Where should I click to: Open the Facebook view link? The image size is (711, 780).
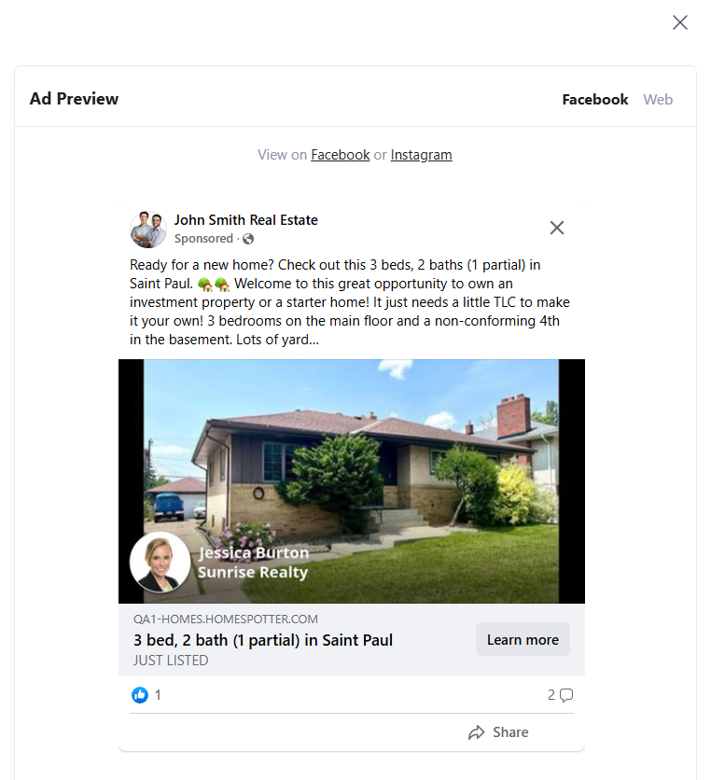(340, 155)
